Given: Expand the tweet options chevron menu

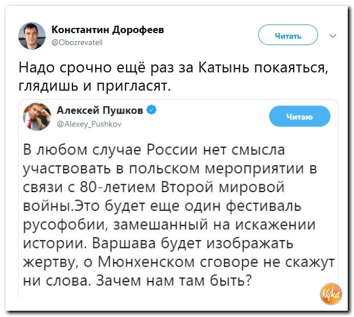Looking at the screenshot, I should (333, 35).
